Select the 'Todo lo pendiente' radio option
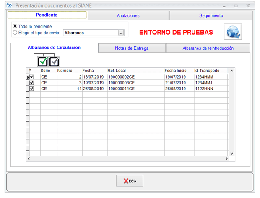Viewport: 260px width, 198px height. click(16, 26)
